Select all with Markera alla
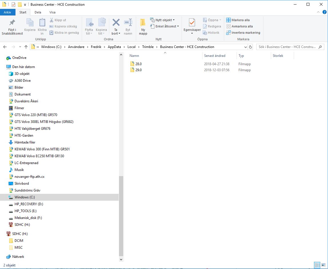Viewport: 328px width, 269px height. [x=238, y=20]
